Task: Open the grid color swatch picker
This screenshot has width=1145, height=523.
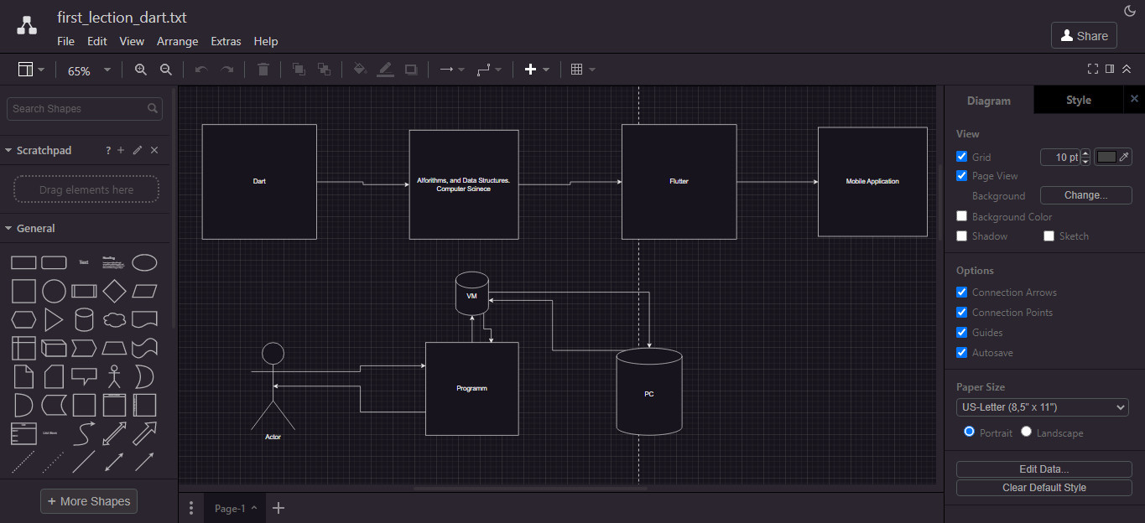Action: pos(1113,157)
